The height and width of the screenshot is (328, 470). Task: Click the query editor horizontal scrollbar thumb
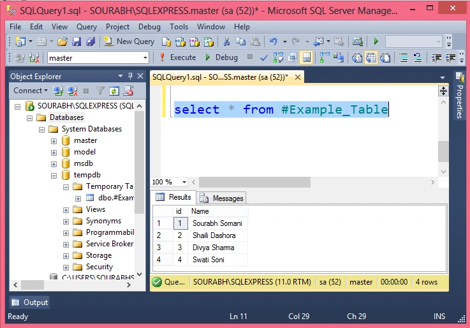pyautogui.click(x=254, y=182)
